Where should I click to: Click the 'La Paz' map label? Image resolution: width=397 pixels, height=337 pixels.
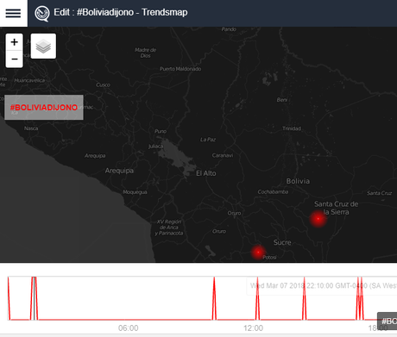coord(208,140)
